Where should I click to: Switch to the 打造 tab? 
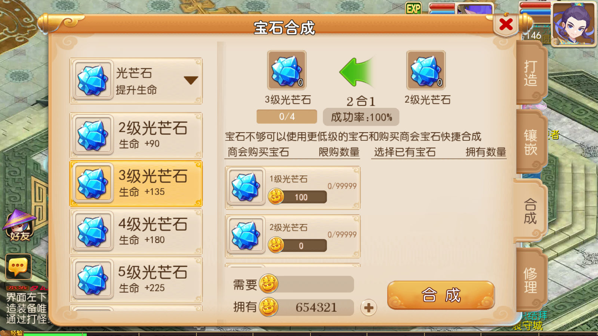click(531, 74)
